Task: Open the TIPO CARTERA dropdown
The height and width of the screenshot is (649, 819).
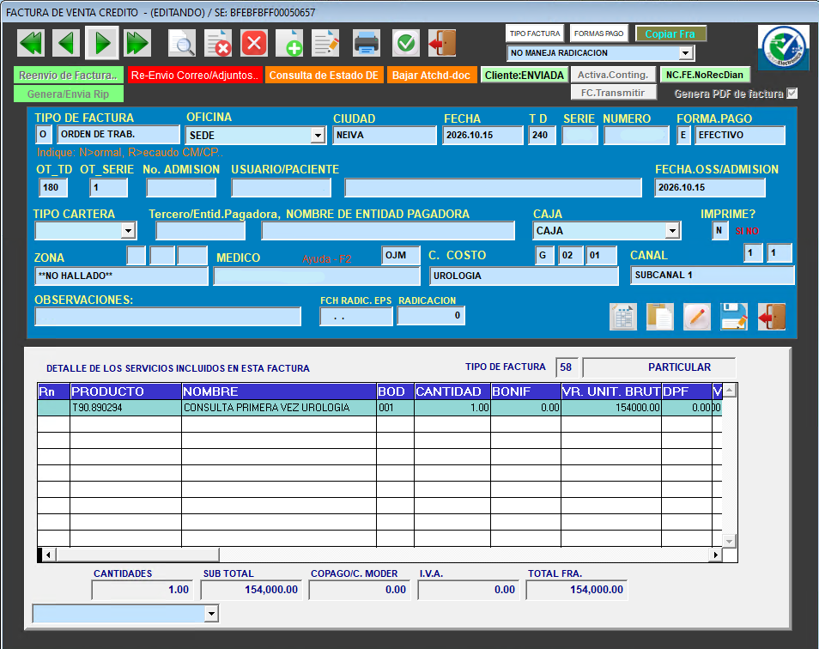Action: click(x=128, y=230)
